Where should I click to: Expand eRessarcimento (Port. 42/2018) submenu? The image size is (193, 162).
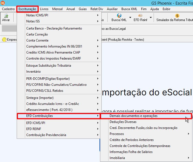pos(59,110)
